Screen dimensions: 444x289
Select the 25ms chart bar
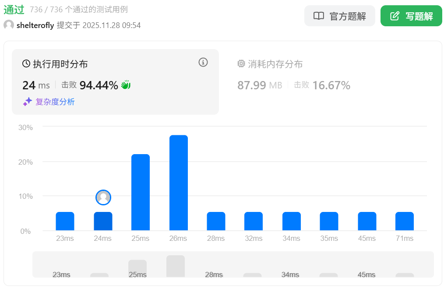point(141,192)
